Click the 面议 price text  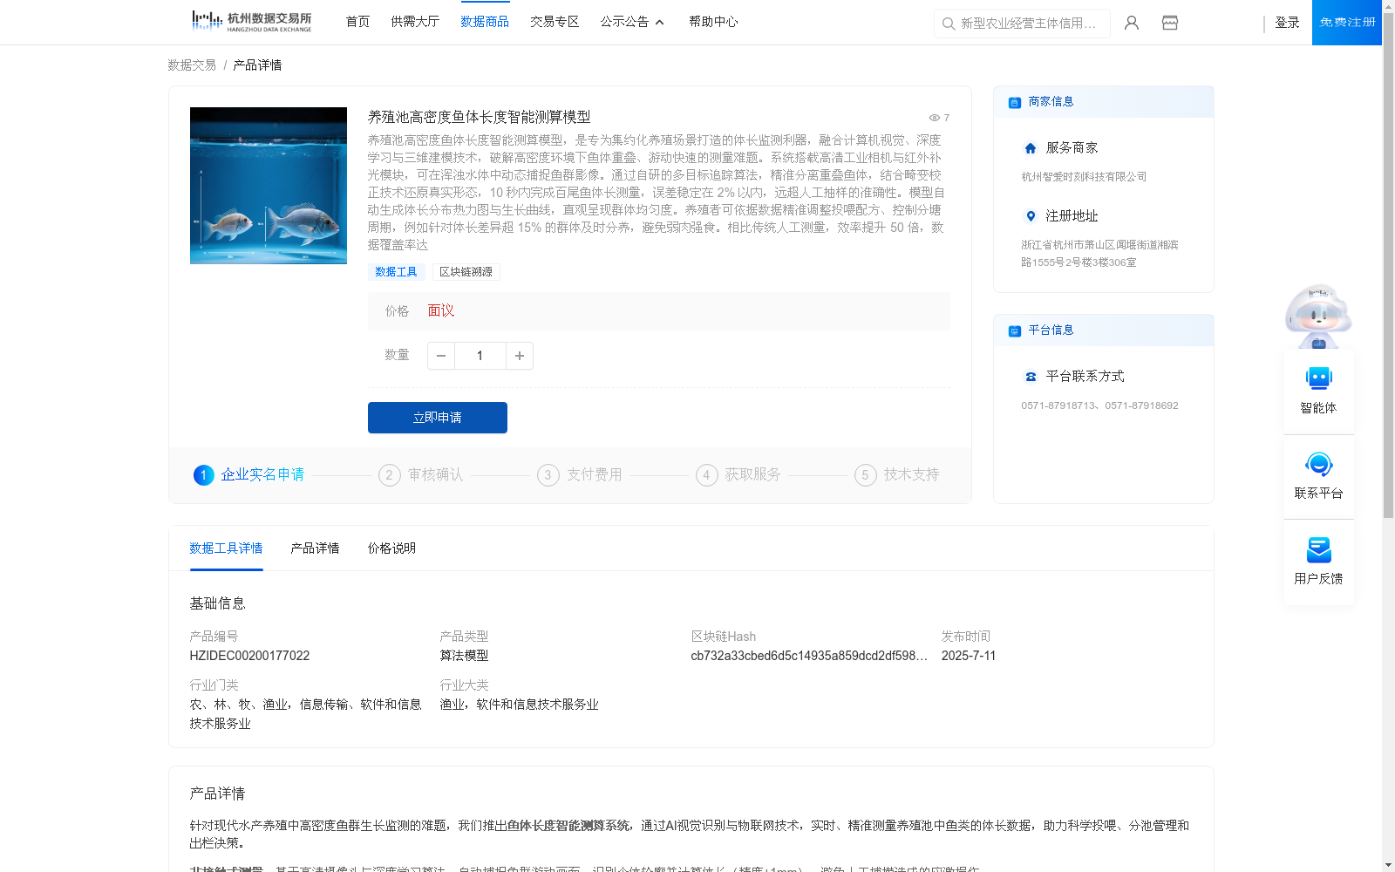tap(441, 310)
